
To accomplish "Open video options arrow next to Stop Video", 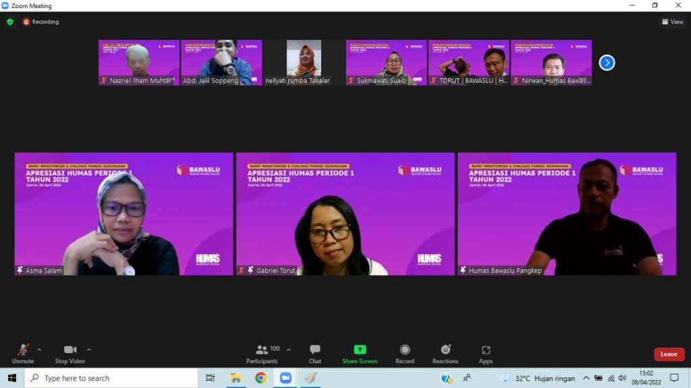I will 89,350.
